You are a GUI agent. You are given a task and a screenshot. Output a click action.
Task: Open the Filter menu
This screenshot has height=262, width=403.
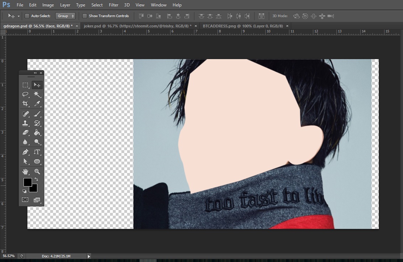coord(114,5)
